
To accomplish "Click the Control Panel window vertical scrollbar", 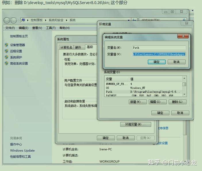I will tap(185, 128).
